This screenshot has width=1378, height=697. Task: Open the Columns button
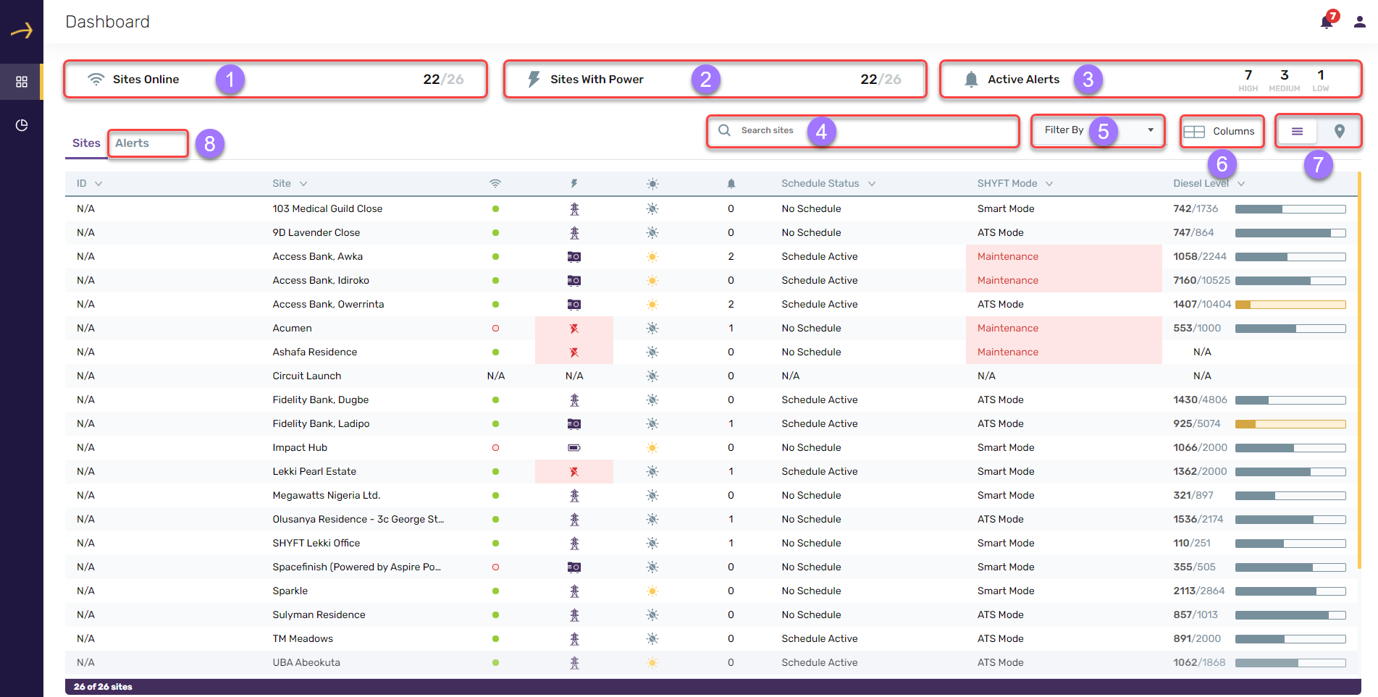pos(1222,132)
